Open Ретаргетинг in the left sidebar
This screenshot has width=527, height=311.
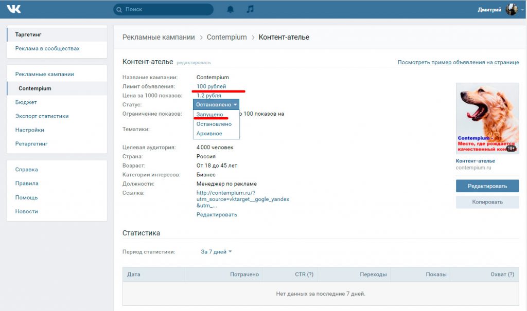pyautogui.click(x=31, y=144)
